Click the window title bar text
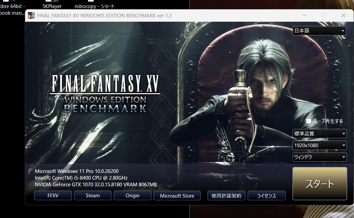The width and height of the screenshot is (354, 218). (104, 16)
